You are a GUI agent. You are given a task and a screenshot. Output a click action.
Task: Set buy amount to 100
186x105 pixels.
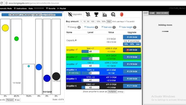coord(92,22)
